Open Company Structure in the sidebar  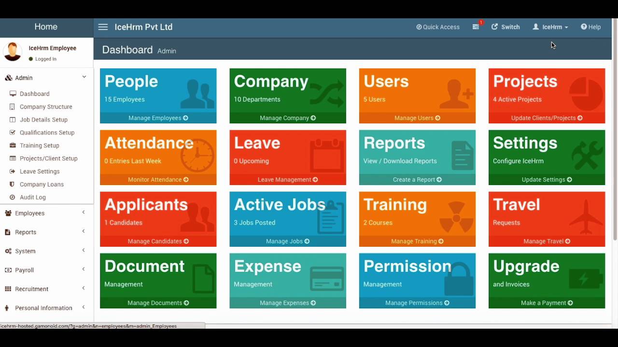pos(46,107)
